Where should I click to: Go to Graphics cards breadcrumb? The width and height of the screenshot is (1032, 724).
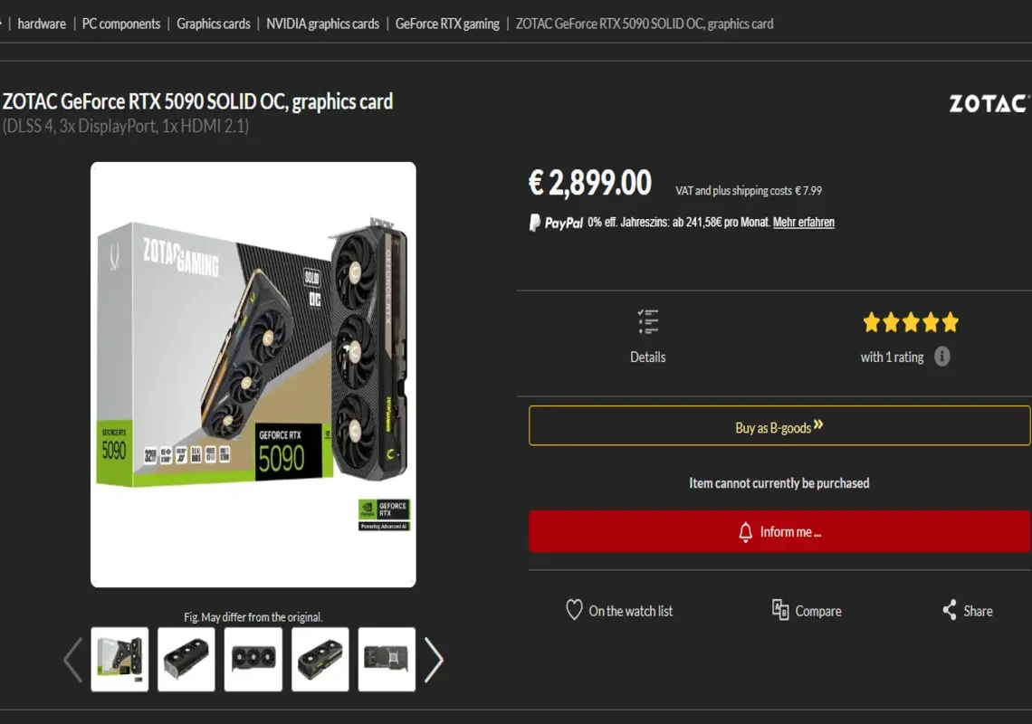(x=214, y=24)
